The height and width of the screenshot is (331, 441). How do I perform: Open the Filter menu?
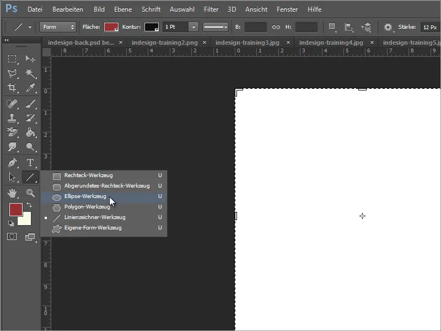coord(211,9)
